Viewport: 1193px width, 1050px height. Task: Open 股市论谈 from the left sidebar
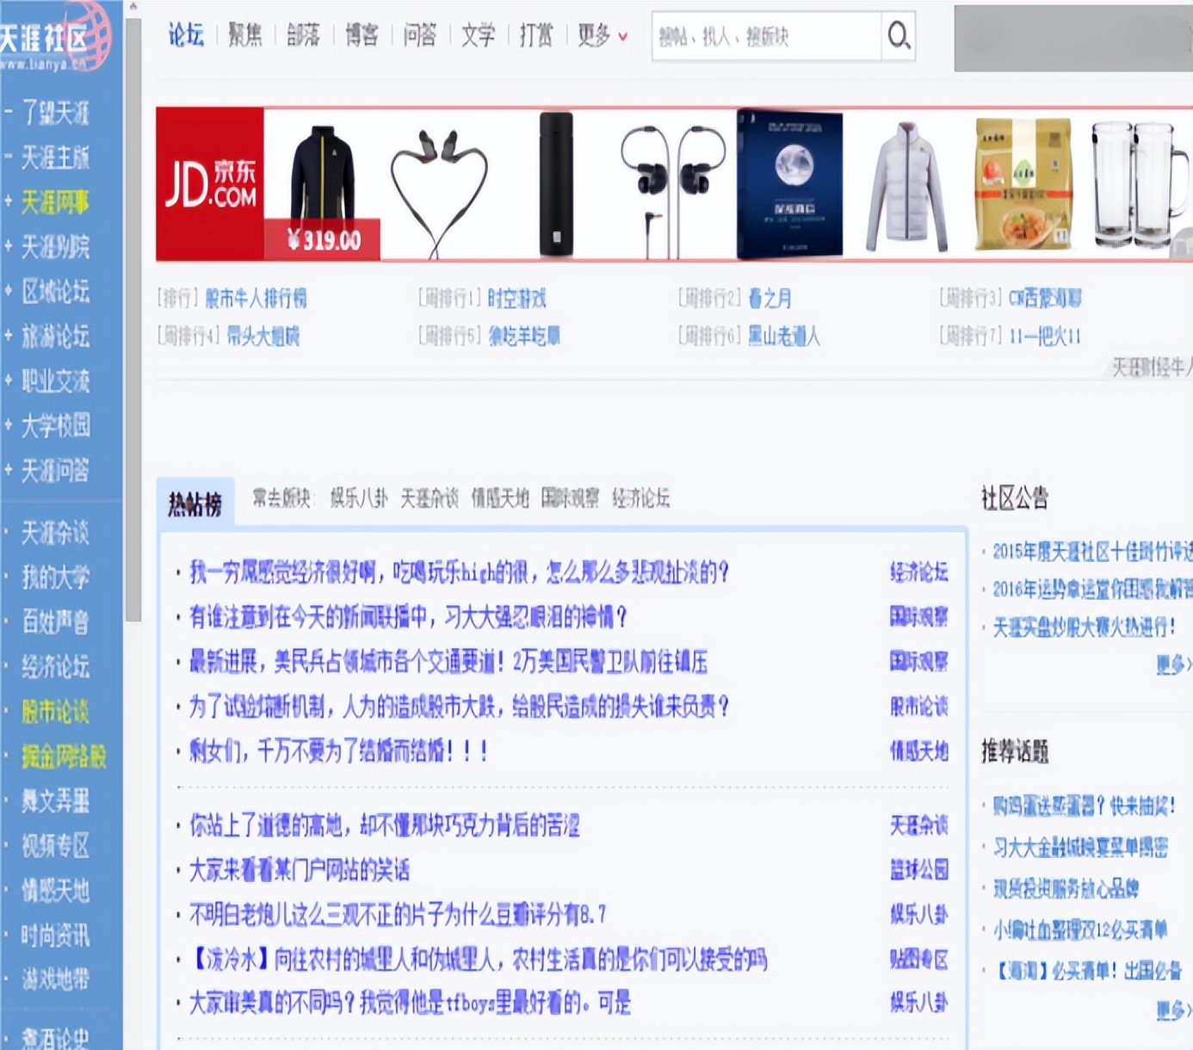(54, 712)
